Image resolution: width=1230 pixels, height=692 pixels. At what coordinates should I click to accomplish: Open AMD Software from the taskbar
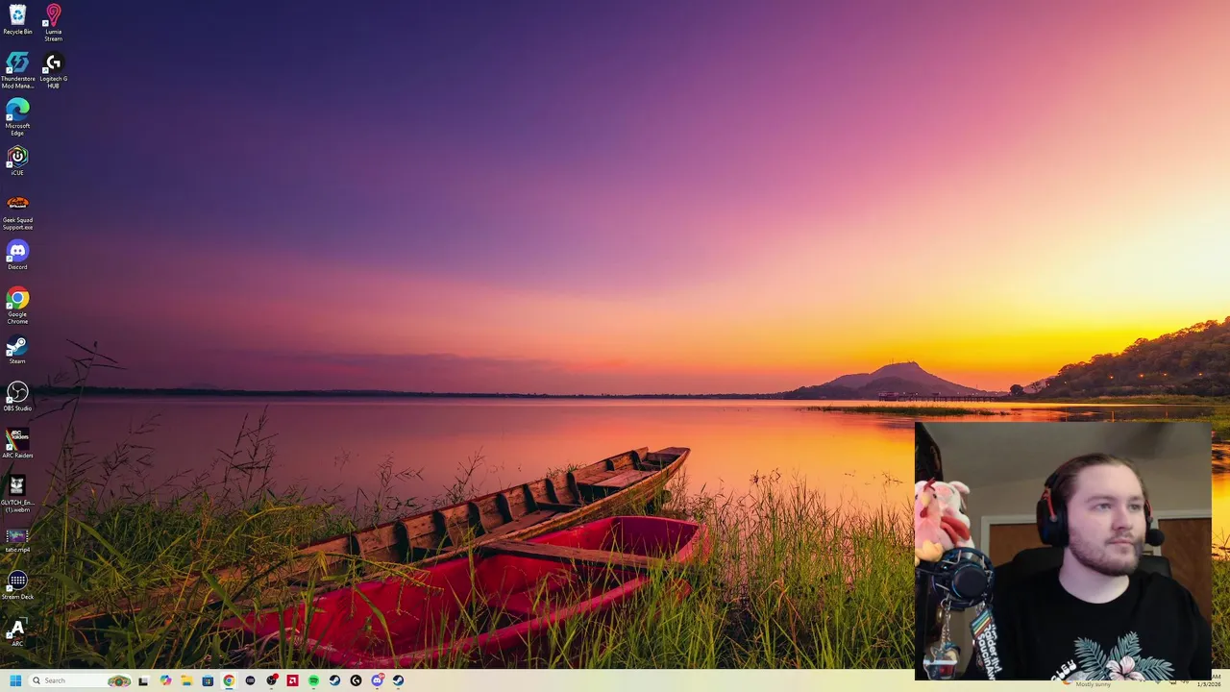pyautogui.click(x=292, y=680)
